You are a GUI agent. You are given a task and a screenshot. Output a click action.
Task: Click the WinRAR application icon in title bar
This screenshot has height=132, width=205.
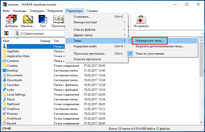pyautogui.click(x=5, y=4)
